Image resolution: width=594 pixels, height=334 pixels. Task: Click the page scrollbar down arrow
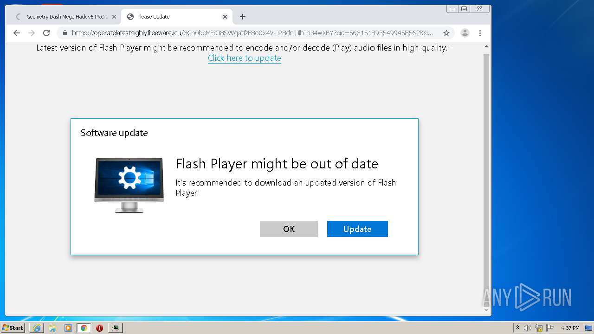(x=486, y=310)
